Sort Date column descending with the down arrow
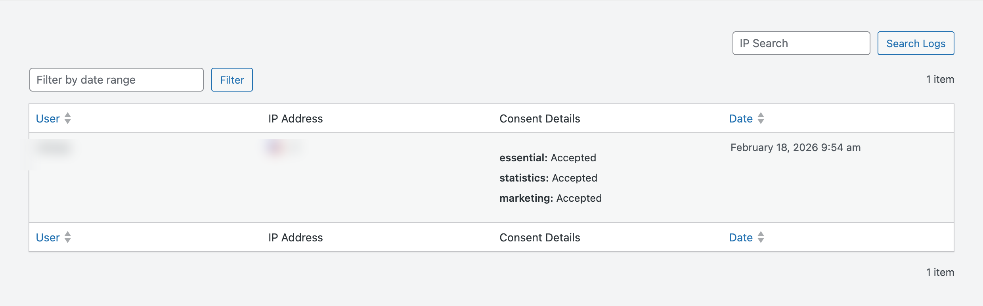The height and width of the screenshot is (306, 983). (761, 122)
